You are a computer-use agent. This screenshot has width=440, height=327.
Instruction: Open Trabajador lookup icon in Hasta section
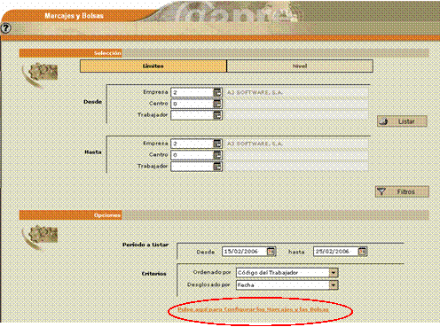[x=217, y=167]
